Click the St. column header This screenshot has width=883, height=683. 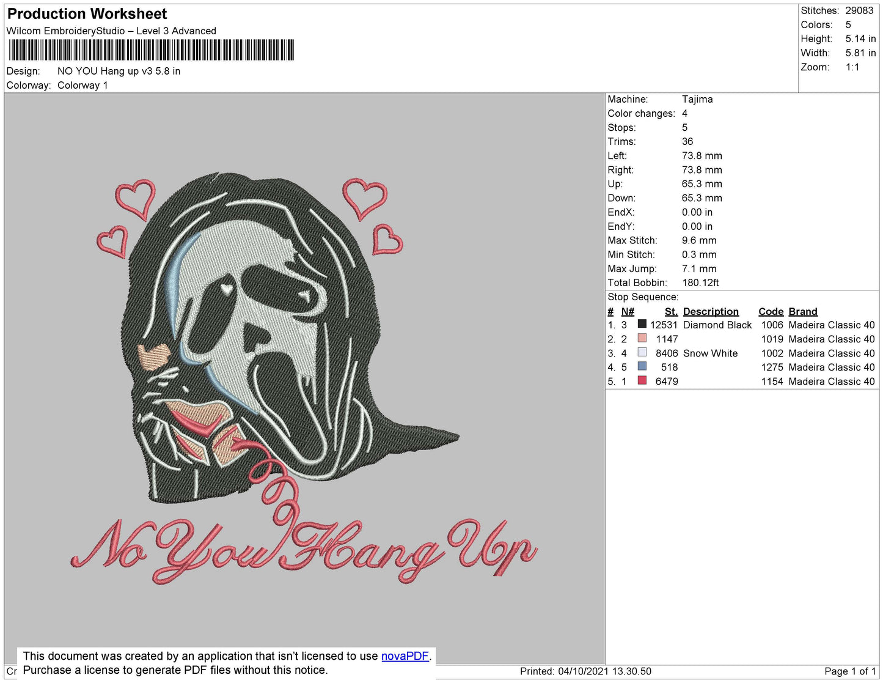(671, 311)
